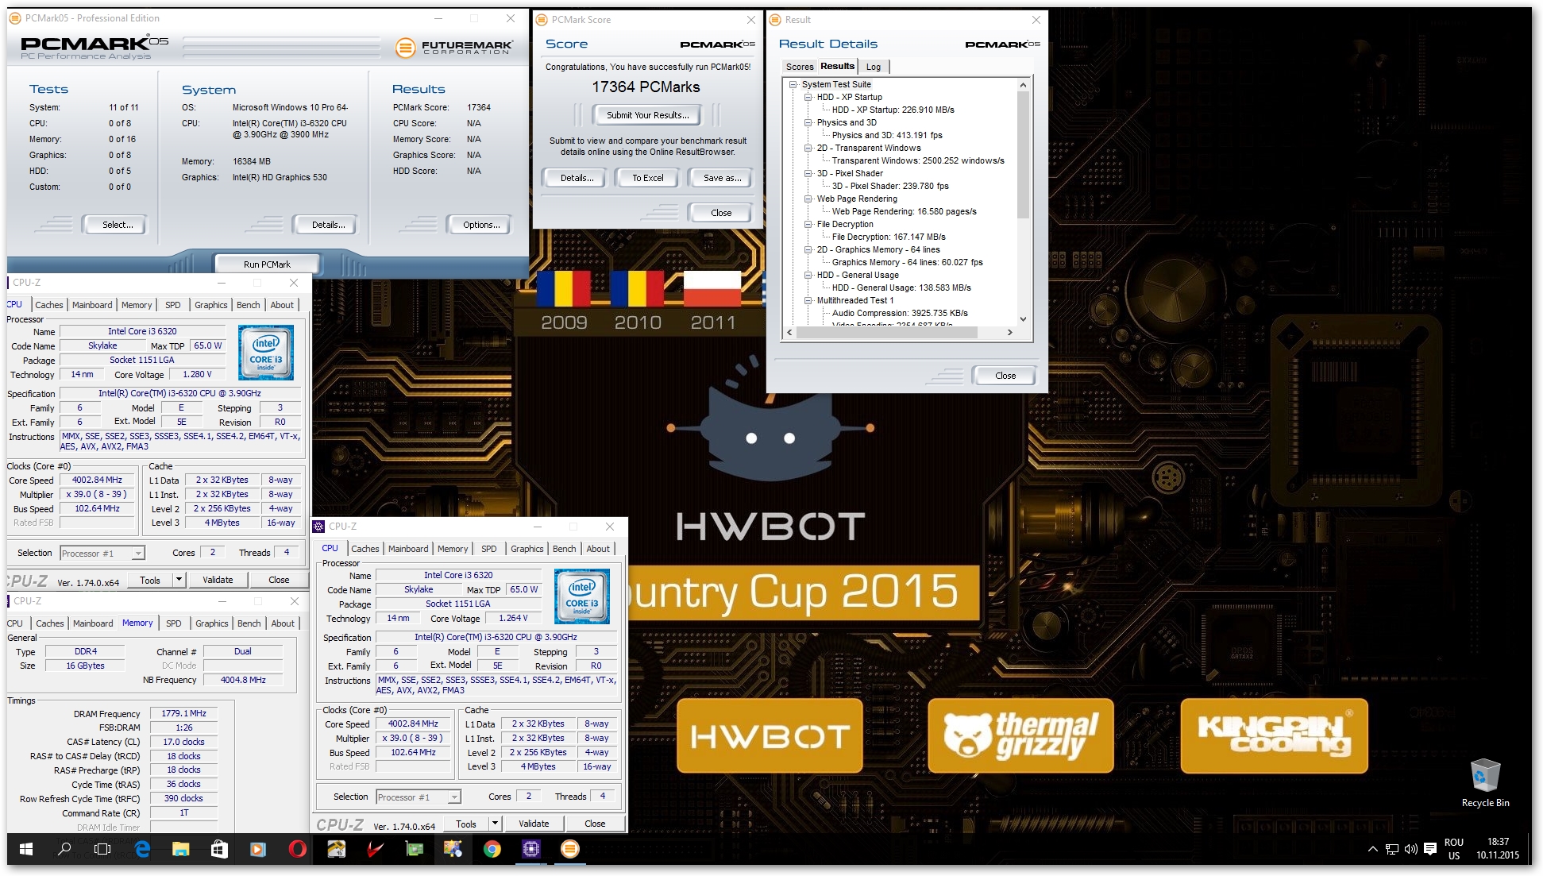Click the hammer tool taskbar icon
This screenshot has height=876, width=1543.
pyautogui.click(x=336, y=849)
